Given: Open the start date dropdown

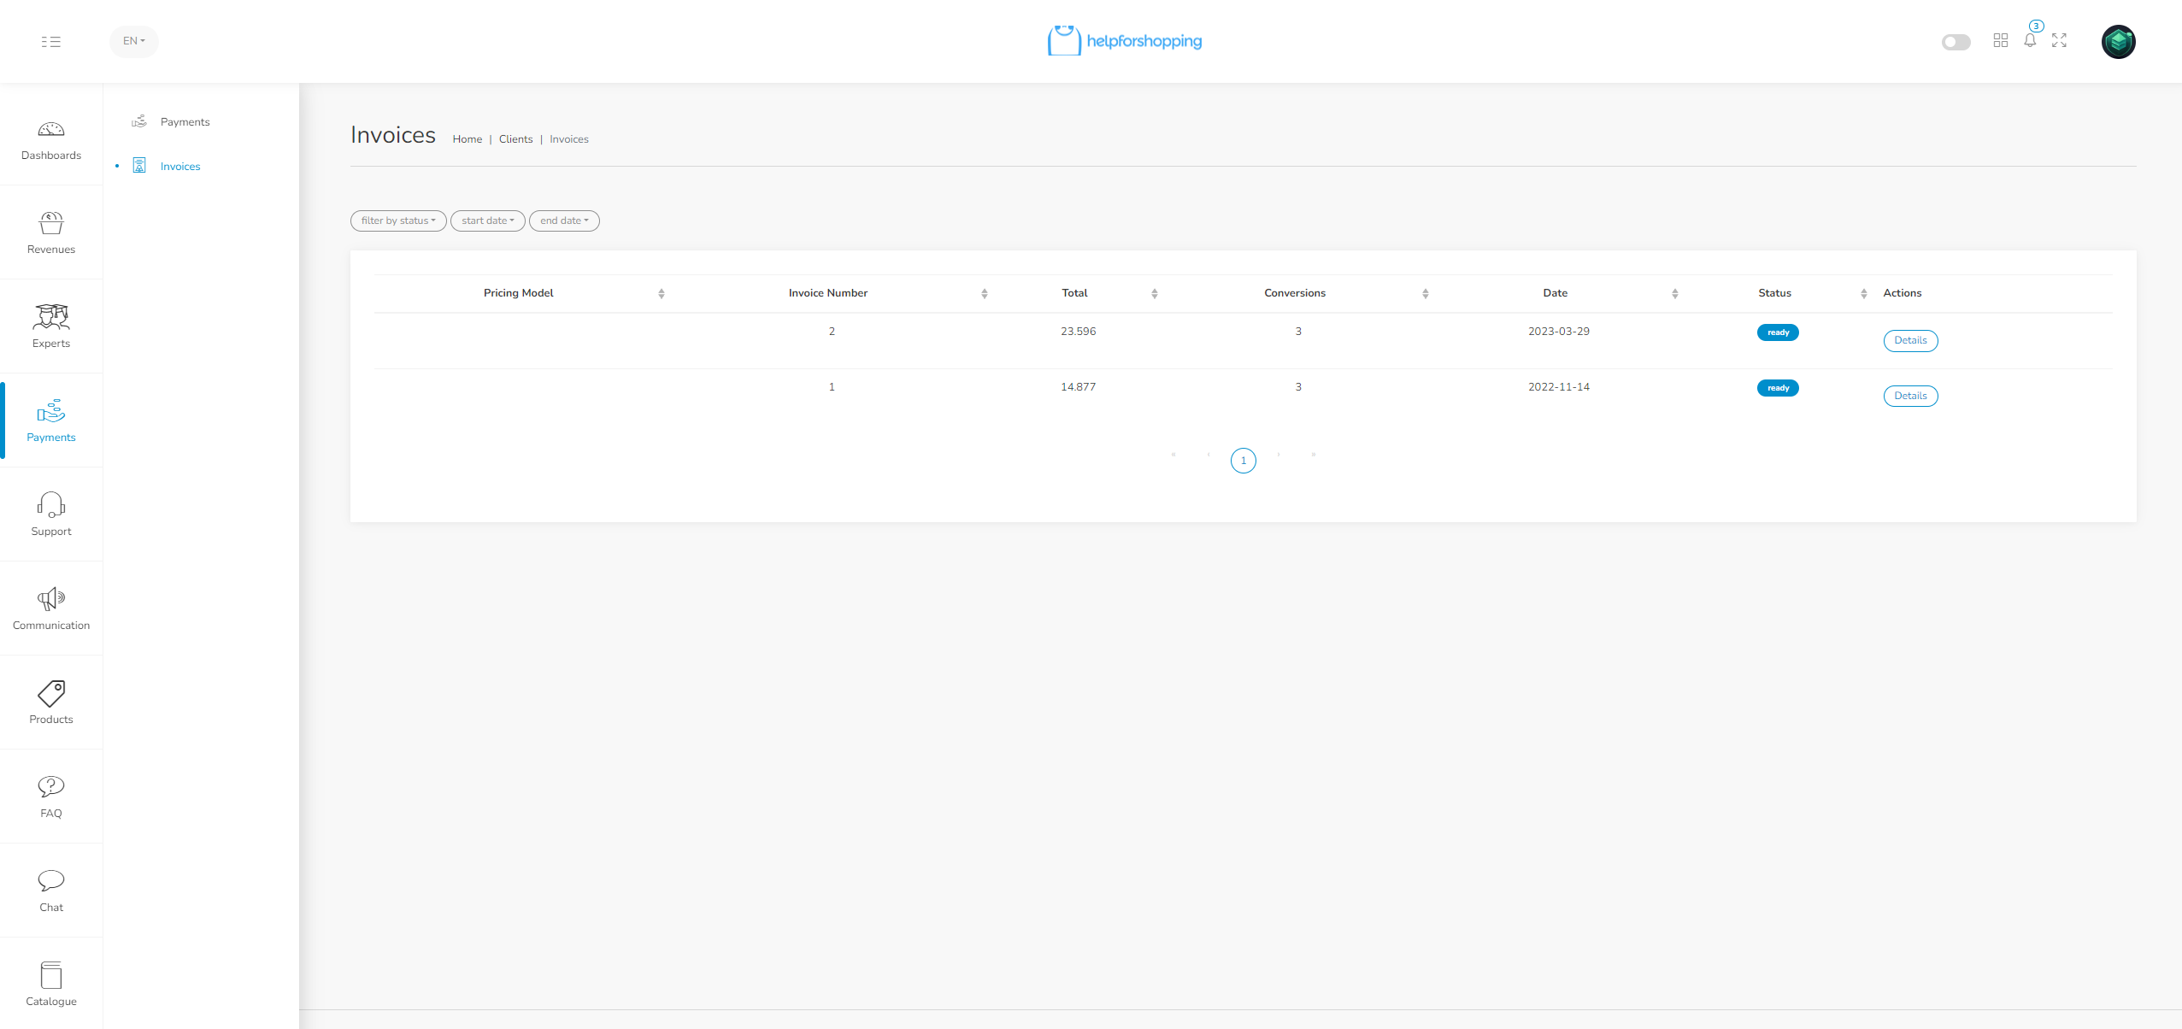Looking at the screenshot, I should click(487, 220).
